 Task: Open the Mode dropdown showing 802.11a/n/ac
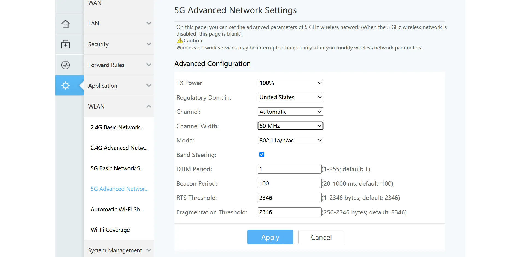pyautogui.click(x=290, y=140)
